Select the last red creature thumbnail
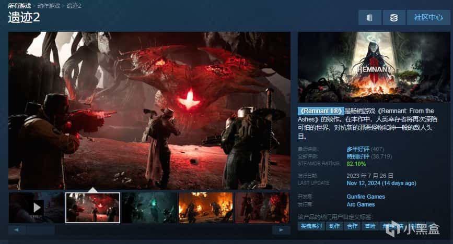Image resolution: width=453 pixels, height=244 pixels. pyautogui.click(x=262, y=208)
